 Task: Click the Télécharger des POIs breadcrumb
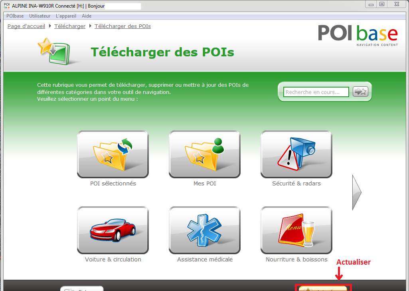[123, 26]
